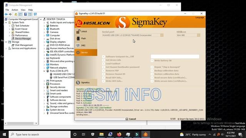Image resolution: width=246 pixels, height=138 pixels.
Task: Click the Up one level folder toolbar icon
Action: (16, 14)
